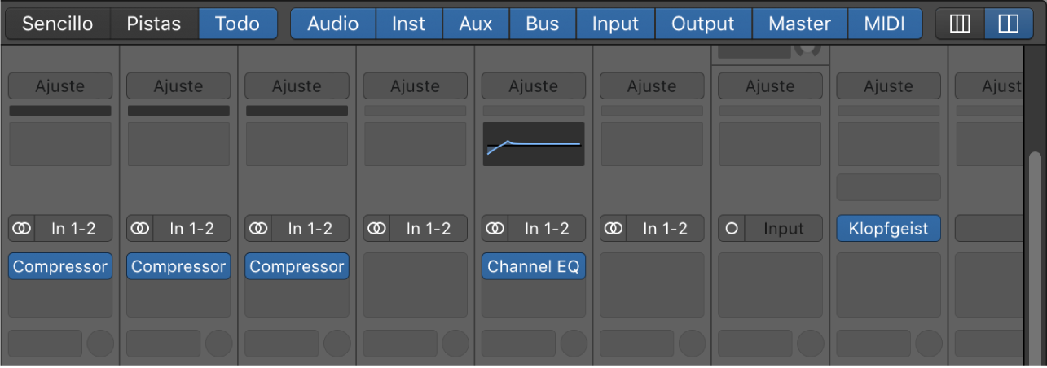Click gain reduction meter on first channel strip
The image size is (1047, 368).
pyautogui.click(x=60, y=111)
